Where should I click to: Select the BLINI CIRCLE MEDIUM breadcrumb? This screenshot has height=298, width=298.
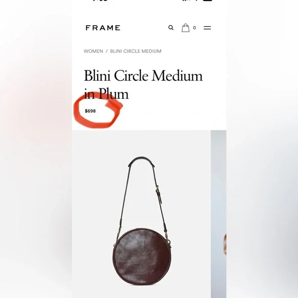136,51
